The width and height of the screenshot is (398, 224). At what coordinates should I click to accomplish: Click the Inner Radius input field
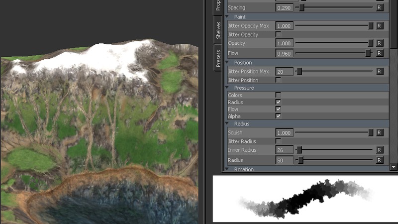(285, 150)
